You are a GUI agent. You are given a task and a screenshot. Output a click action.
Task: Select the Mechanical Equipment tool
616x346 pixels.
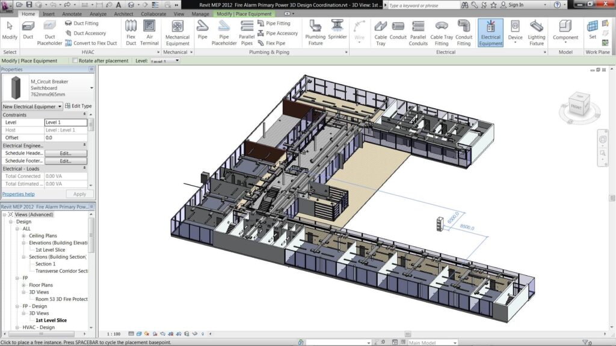tap(177, 32)
